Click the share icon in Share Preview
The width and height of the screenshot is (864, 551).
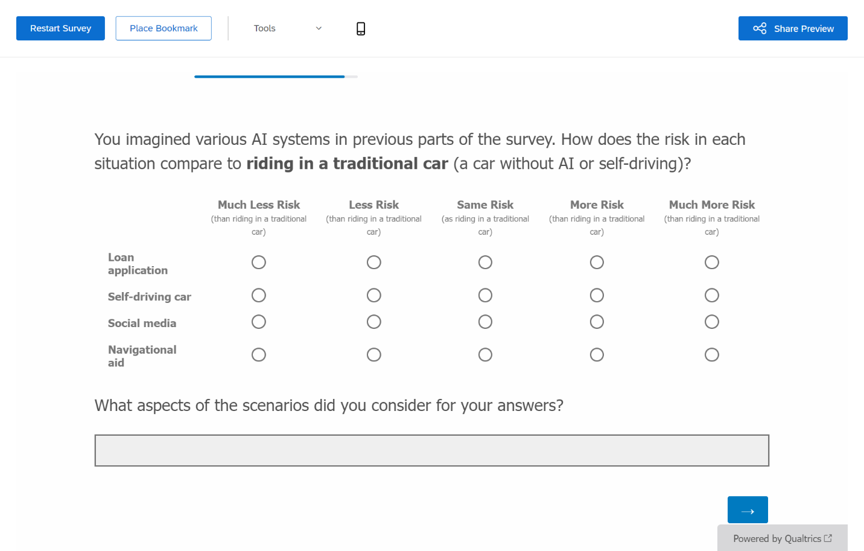[760, 28]
